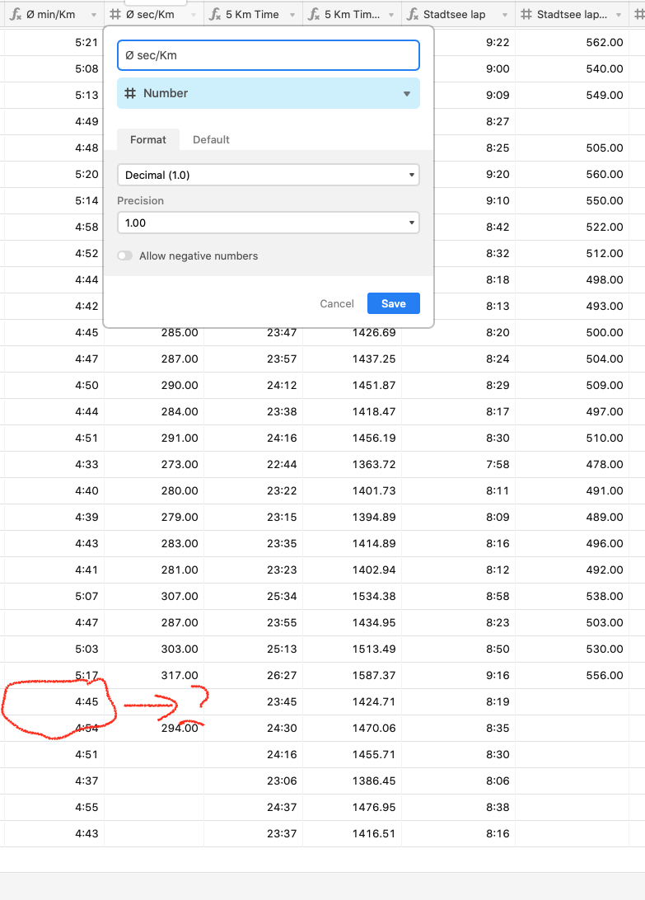645x900 pixels.
Task: Select cell with value 556.00
Action: 573,675
